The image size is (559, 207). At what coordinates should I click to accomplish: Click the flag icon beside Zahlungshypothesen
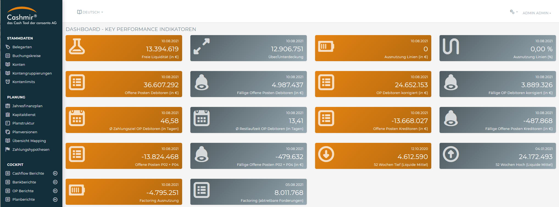tap(8, 149)
